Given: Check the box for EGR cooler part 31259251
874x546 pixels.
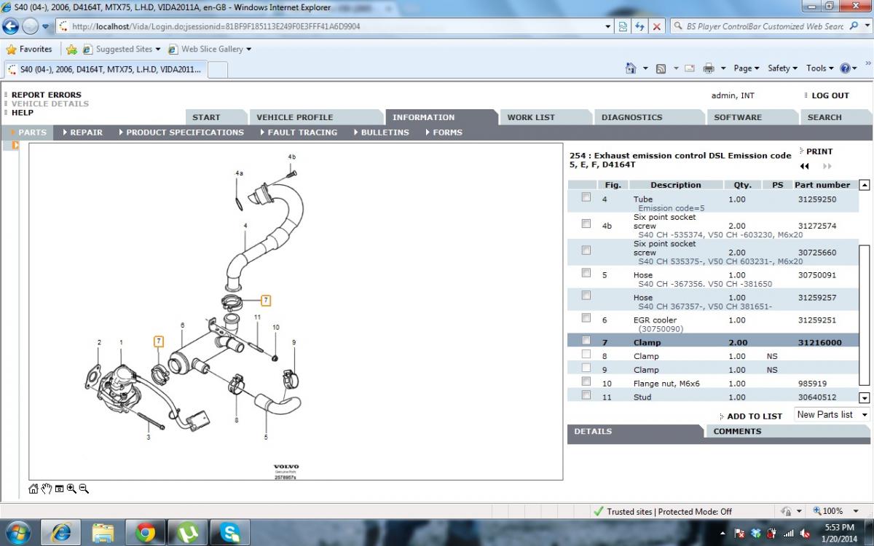Looking at the screenshot, I should (586, 317).
